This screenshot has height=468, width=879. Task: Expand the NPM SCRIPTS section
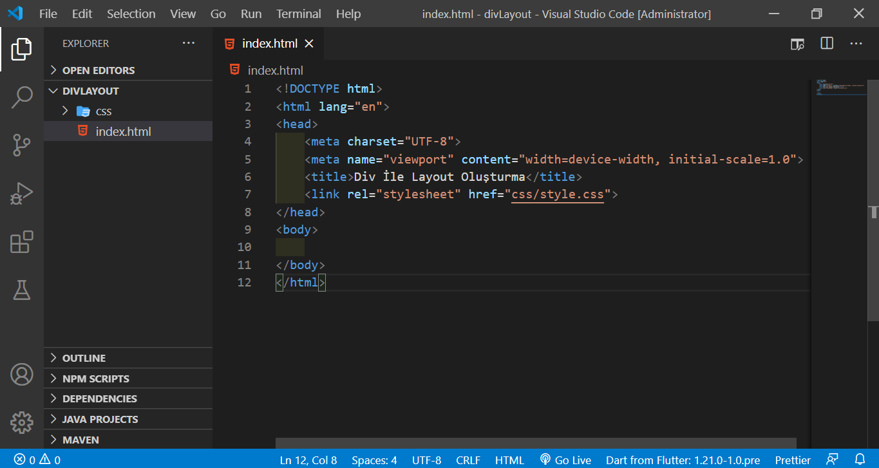[95, 379]
